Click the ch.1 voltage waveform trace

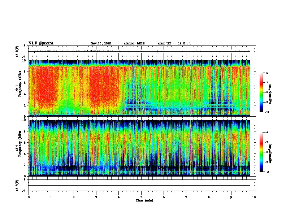point(139,51)
